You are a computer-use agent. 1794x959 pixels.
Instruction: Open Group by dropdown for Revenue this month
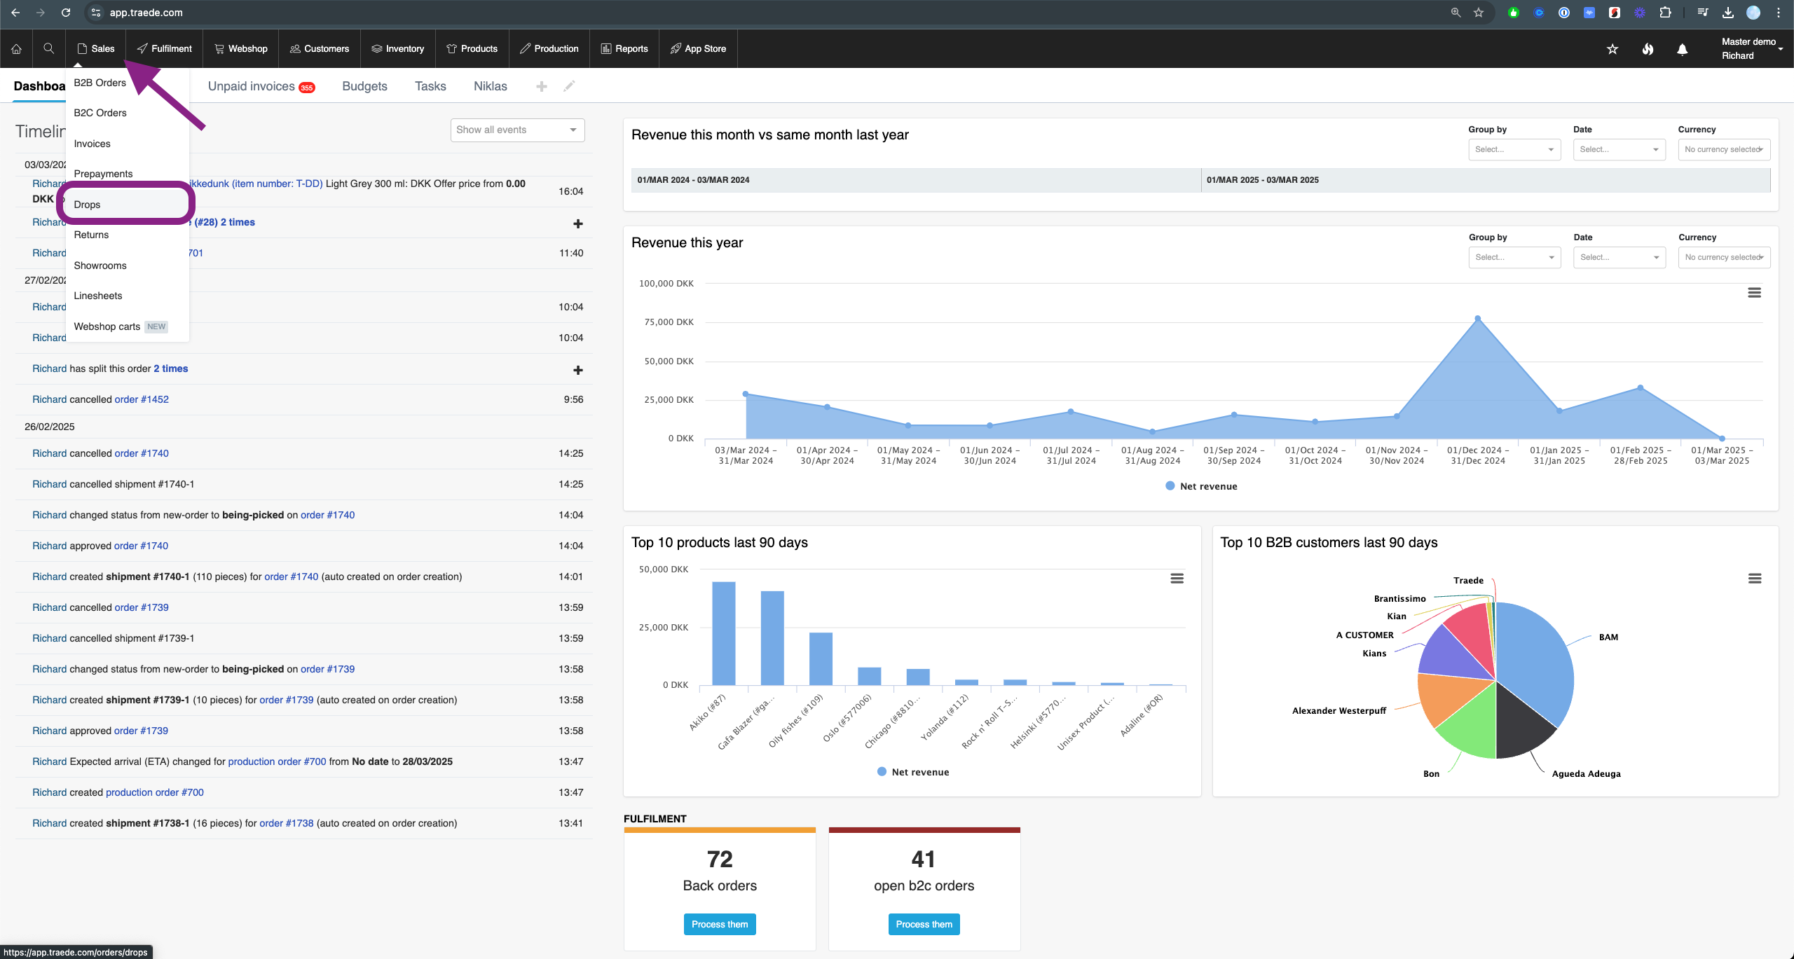1514,149
